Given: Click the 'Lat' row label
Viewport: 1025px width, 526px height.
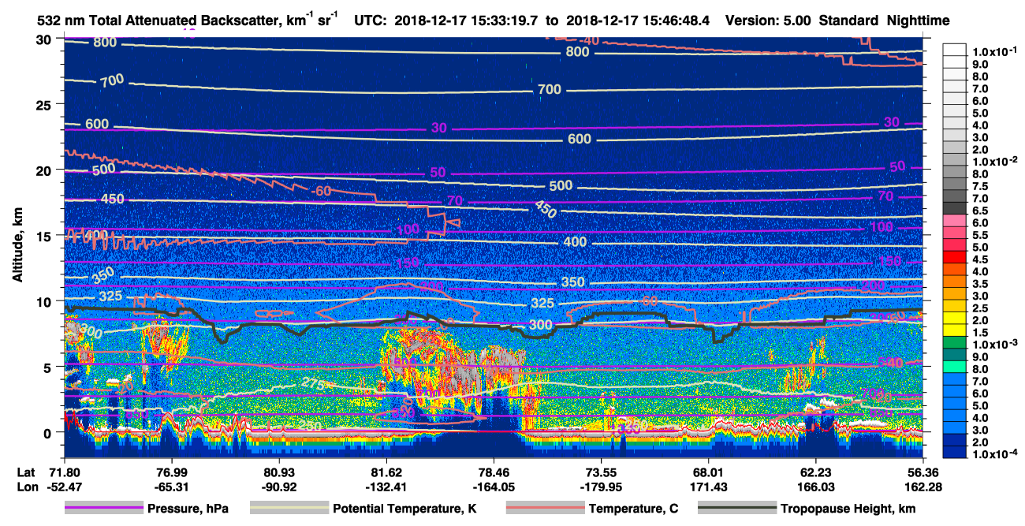Looking at the screenshot, I should pos(24,474).
